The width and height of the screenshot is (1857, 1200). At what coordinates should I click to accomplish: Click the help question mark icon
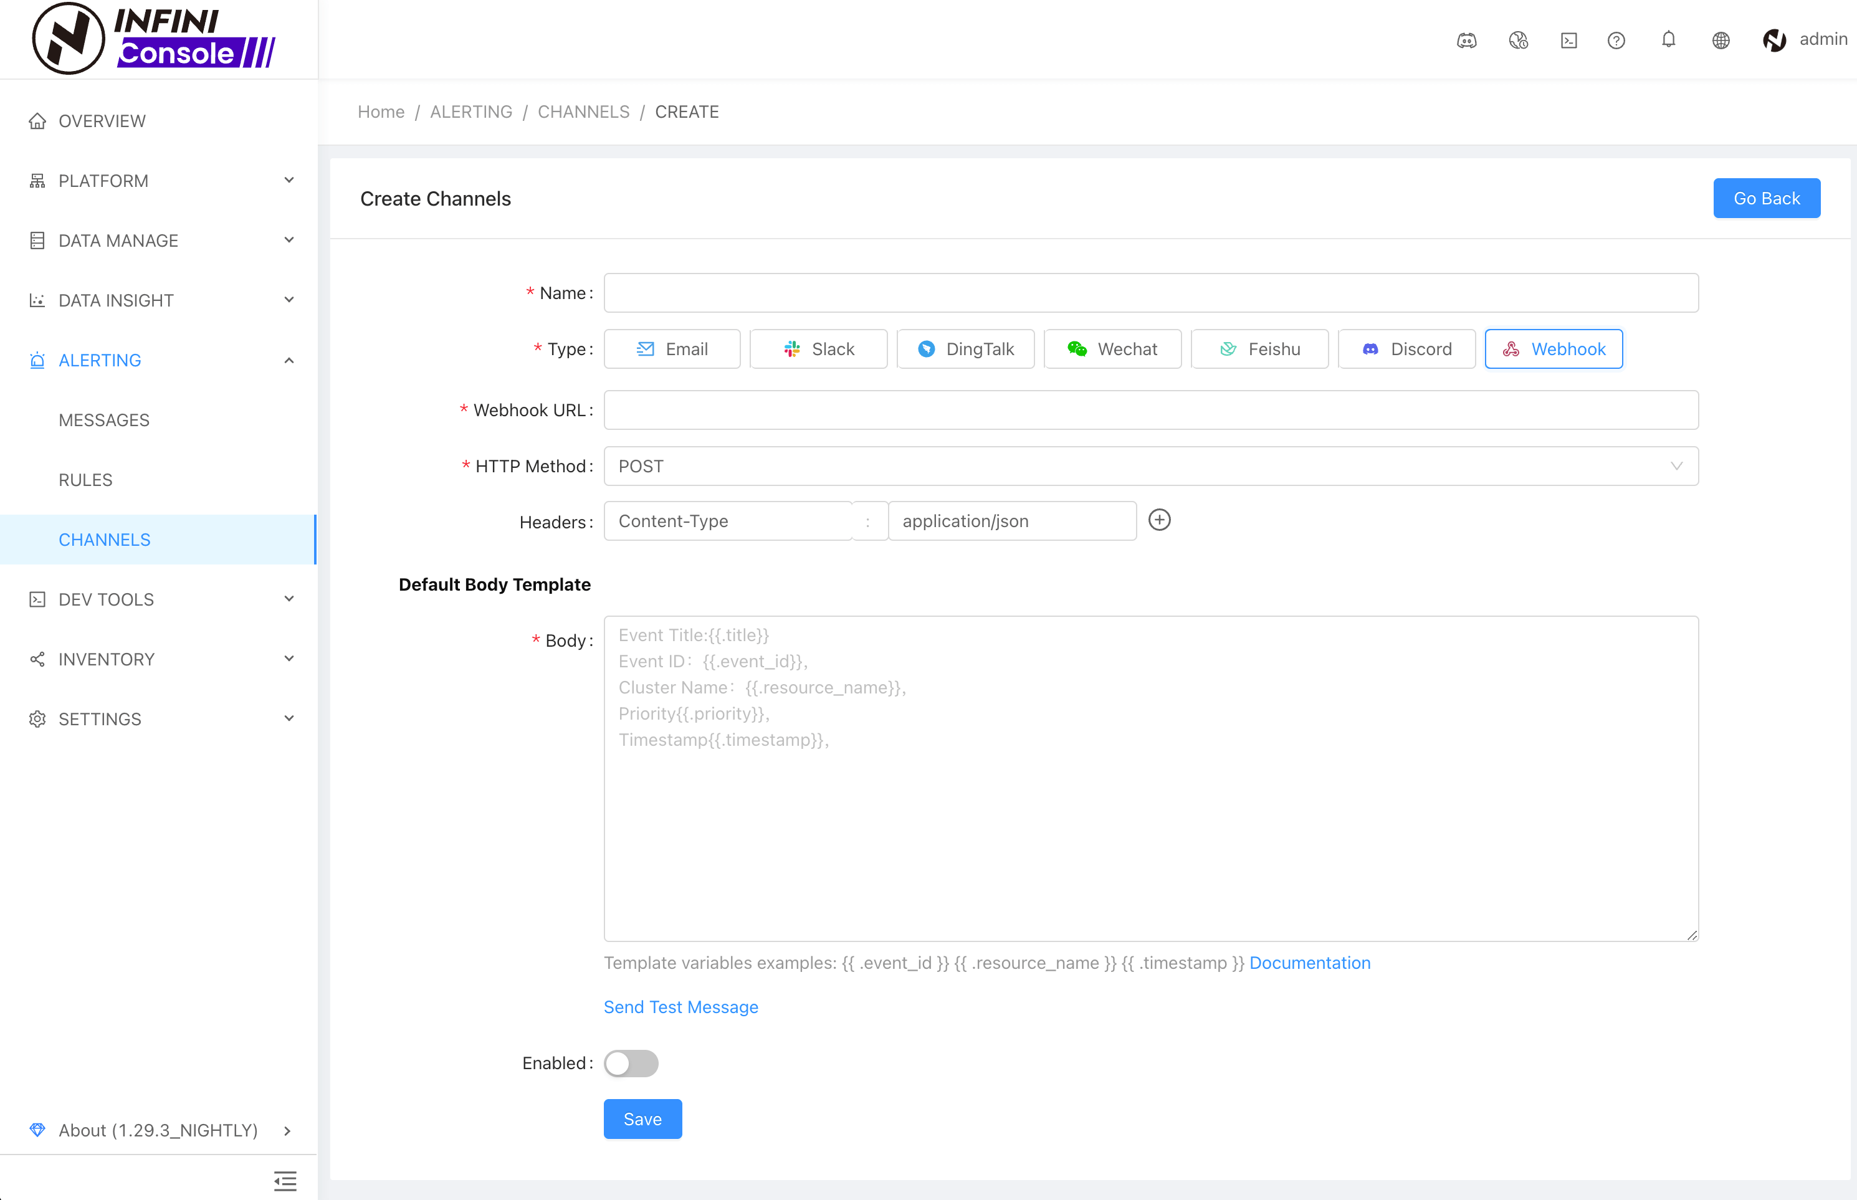(x=1616, y=40)
